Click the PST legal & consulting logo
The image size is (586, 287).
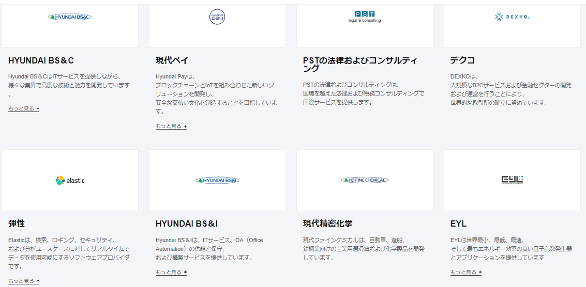[x=365, y=17]
